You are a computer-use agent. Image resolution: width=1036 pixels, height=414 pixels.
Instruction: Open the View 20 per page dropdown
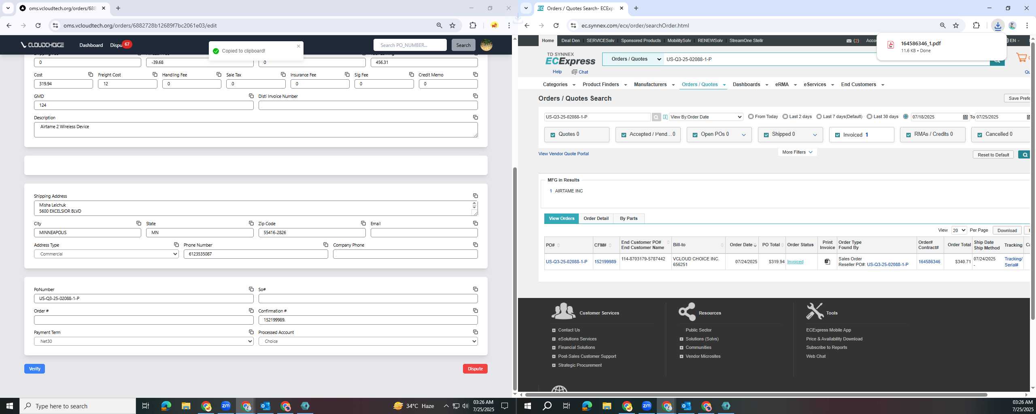tap(959, 230)
